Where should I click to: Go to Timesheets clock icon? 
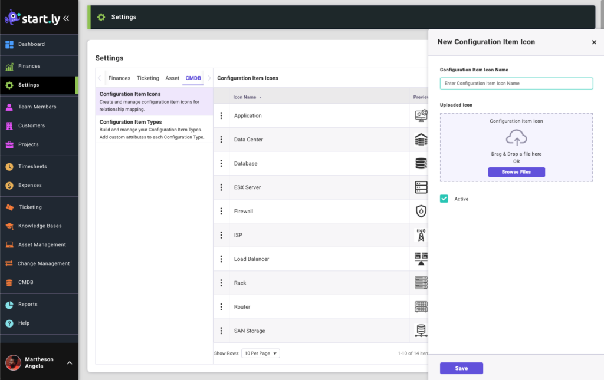[9, 166]
